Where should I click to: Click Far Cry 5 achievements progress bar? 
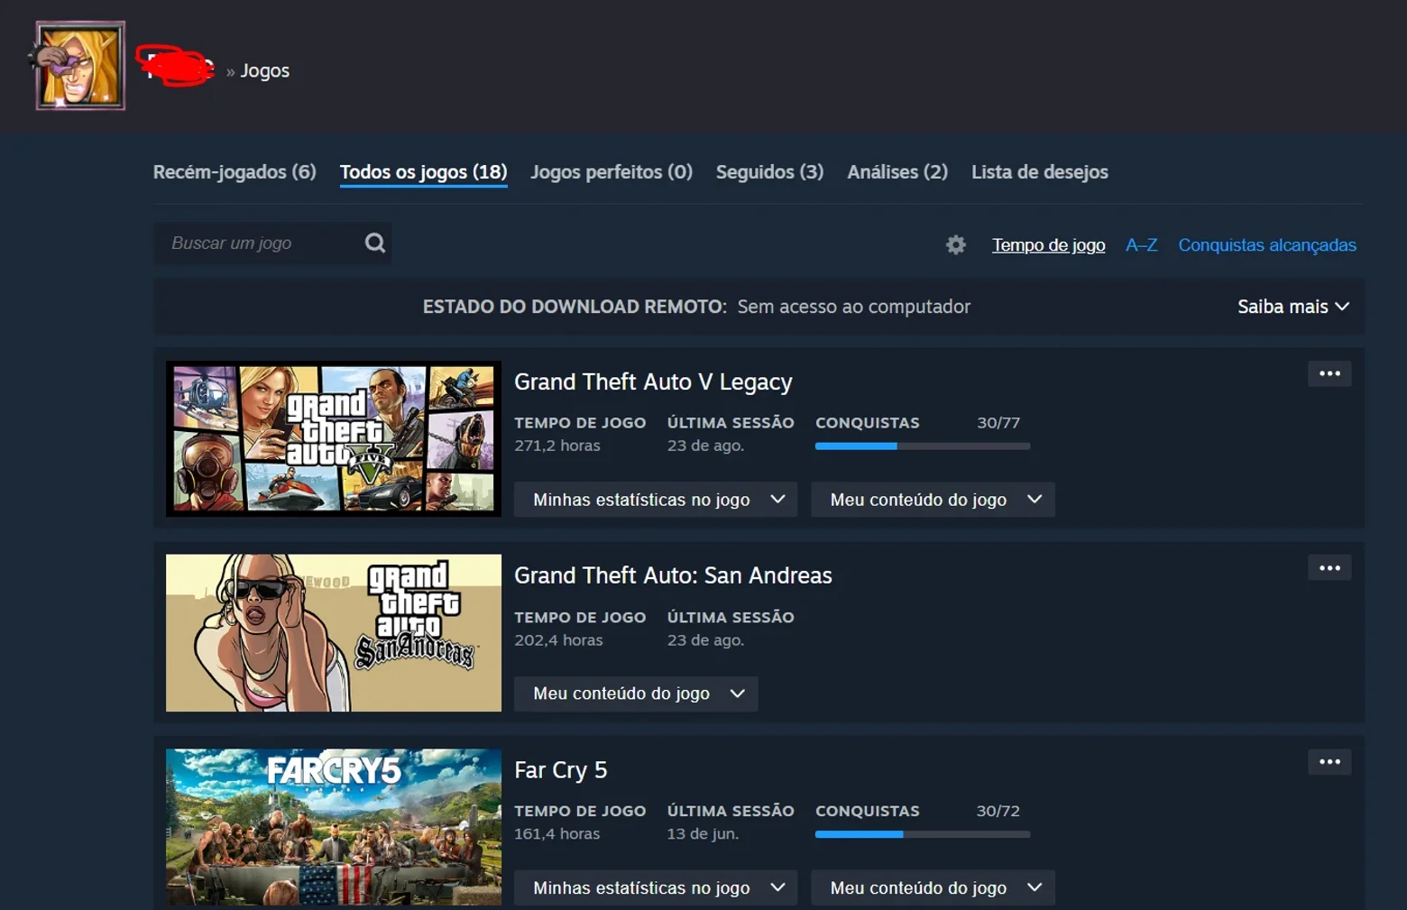pos(923,834)
